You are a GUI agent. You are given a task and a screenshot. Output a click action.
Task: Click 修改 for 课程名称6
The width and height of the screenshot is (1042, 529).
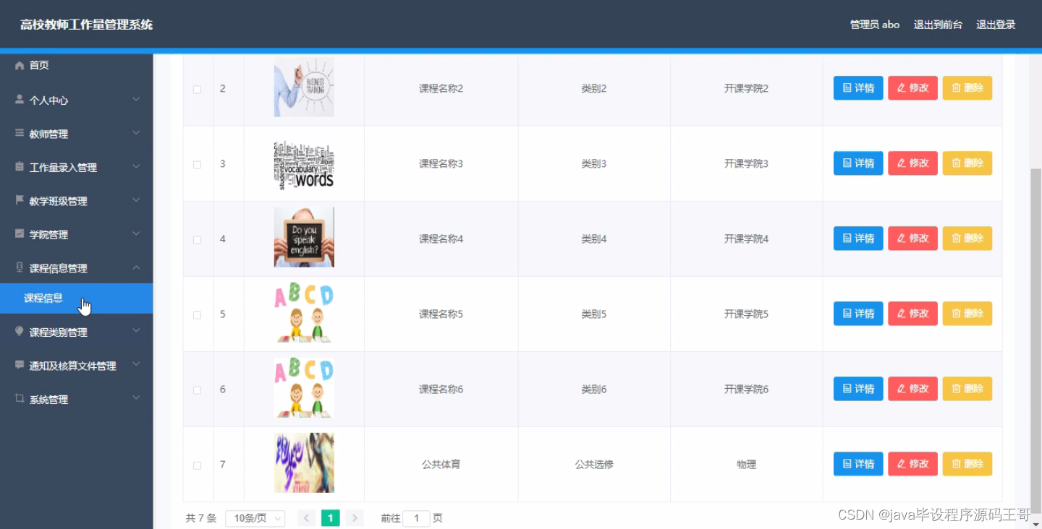pos(912,389)
